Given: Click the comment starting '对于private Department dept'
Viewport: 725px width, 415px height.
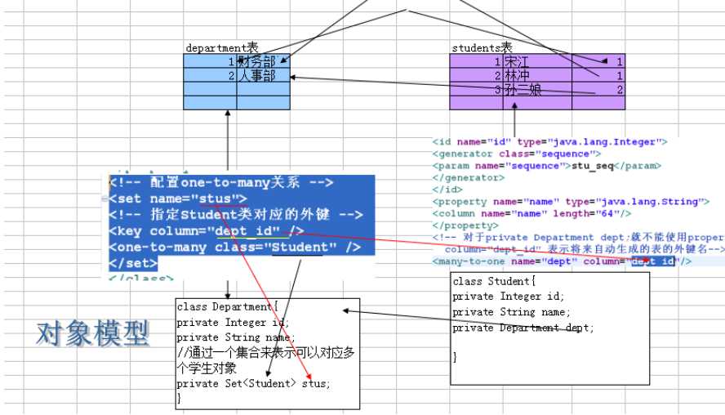Looking at the screenshot, I should (x=578, y=238).
